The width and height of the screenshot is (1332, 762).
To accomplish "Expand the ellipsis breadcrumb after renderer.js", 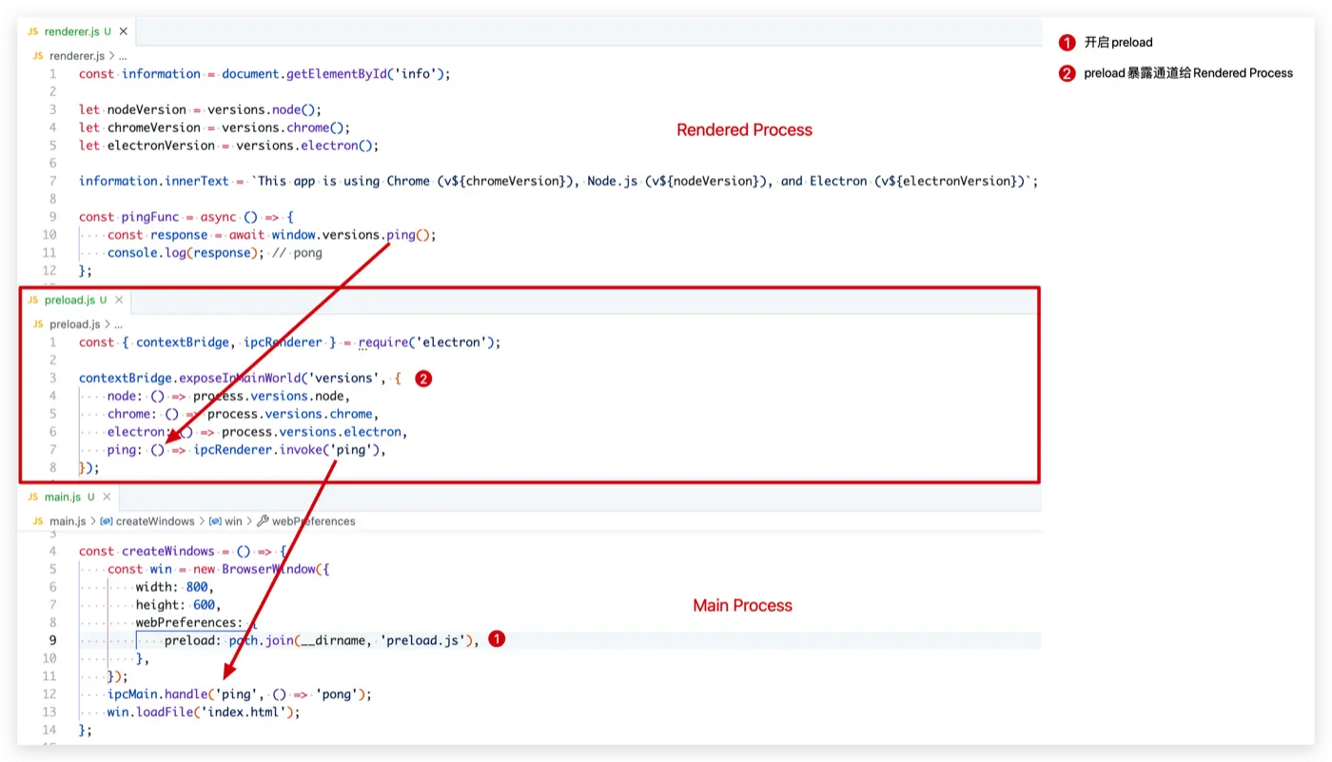I will click(122, 56).
